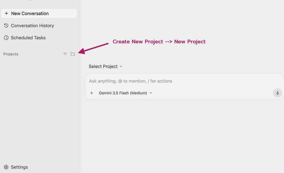
Task: Click the plus icon beside New Conversation
Action: (x=6, y=13)
